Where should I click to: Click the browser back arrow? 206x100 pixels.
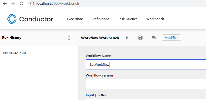pos(4,3)
